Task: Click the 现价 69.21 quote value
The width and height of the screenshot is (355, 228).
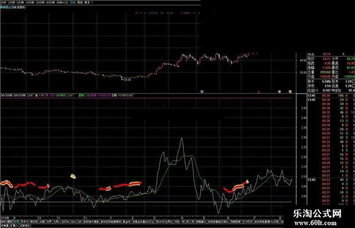Action: pos(327,59)
